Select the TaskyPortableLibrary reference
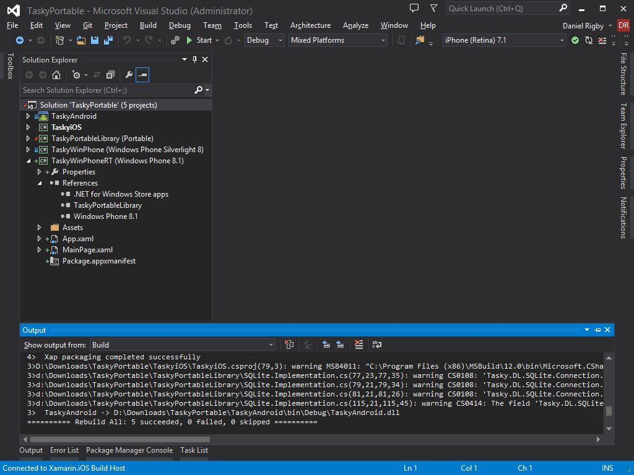 (108, 205)
